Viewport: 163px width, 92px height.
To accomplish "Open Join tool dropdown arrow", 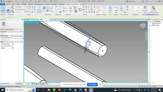I will point(68,11).
